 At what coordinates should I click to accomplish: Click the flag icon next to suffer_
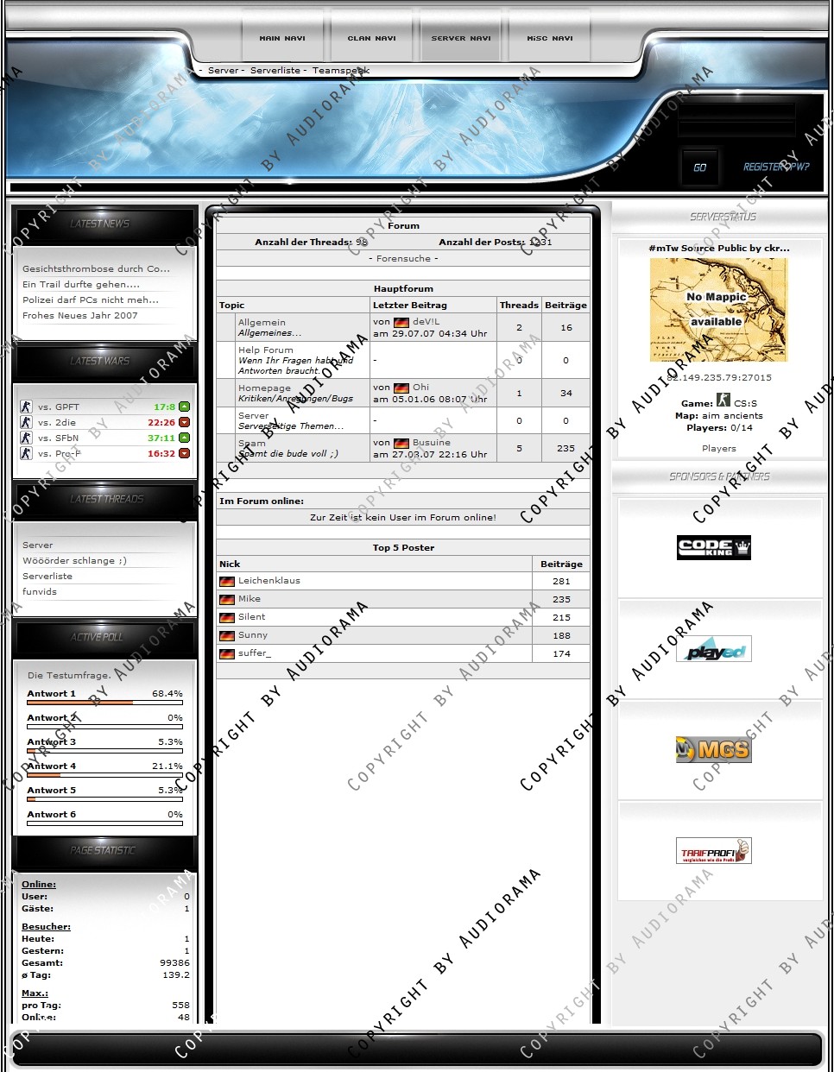click(x=227, y=653)
